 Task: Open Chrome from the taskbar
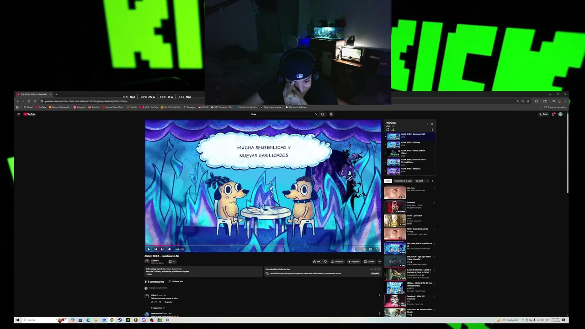pos(112,320)
